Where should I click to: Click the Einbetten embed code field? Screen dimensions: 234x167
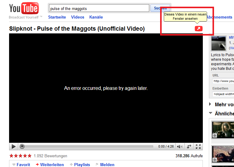pyautogui.click(x=223, y=94)
